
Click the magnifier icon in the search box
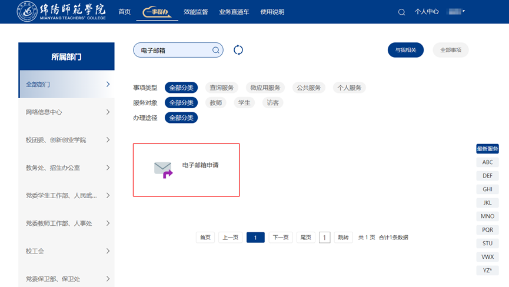tap(216, 51)
